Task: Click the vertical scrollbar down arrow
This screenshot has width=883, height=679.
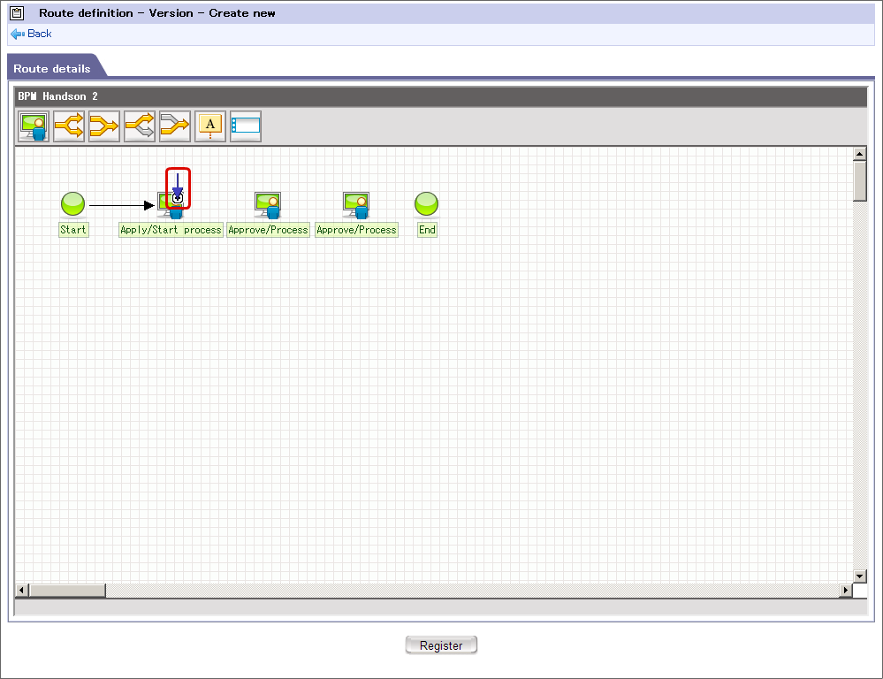Action: pos(859,576)
